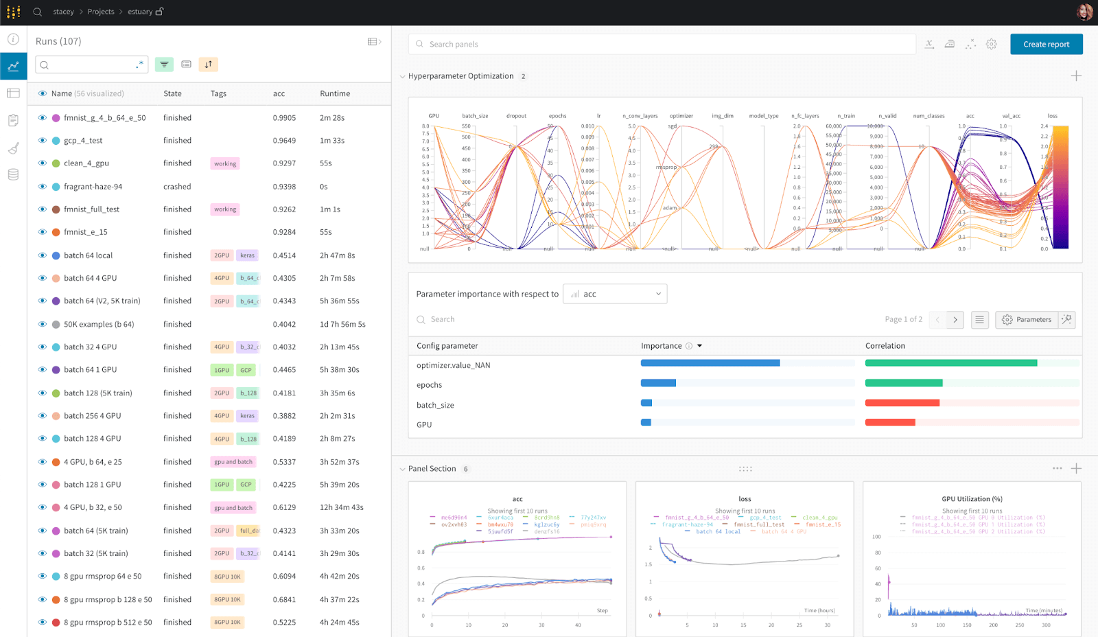Collapse the Hyperparameter Optimization section

pos(402,77)
